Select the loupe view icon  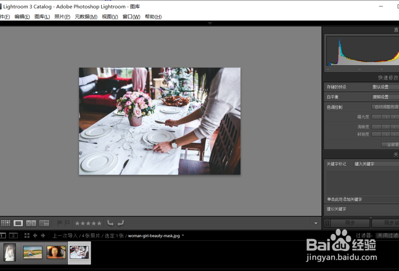tap(18, 223)
